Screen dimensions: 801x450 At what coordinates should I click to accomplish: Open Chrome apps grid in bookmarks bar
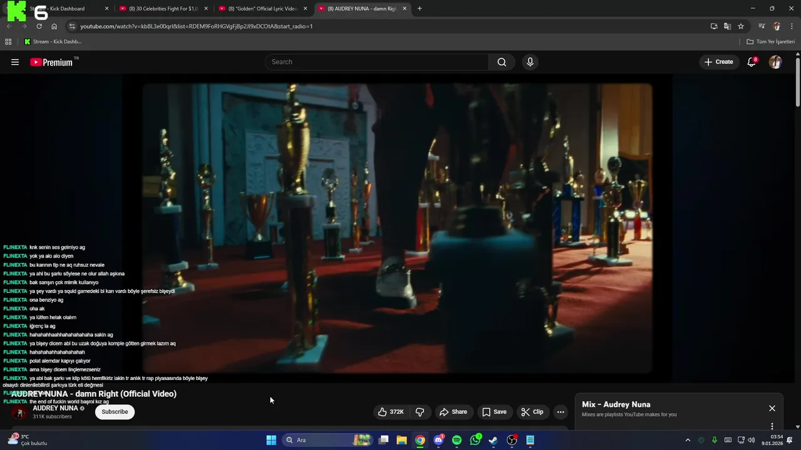pos(8,42)
